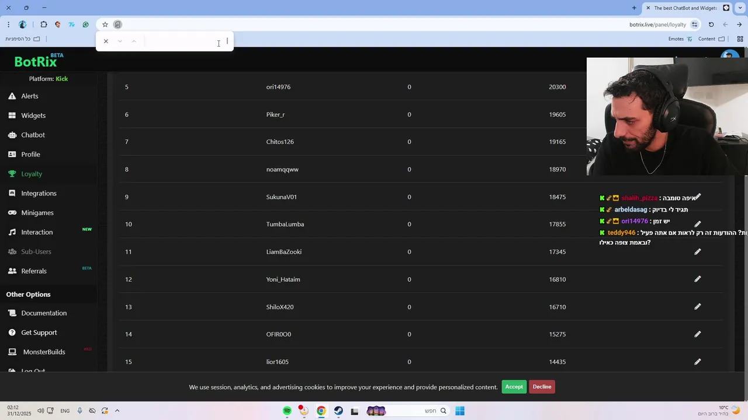Open Chrome's three-dot menu

coord(8,24)
